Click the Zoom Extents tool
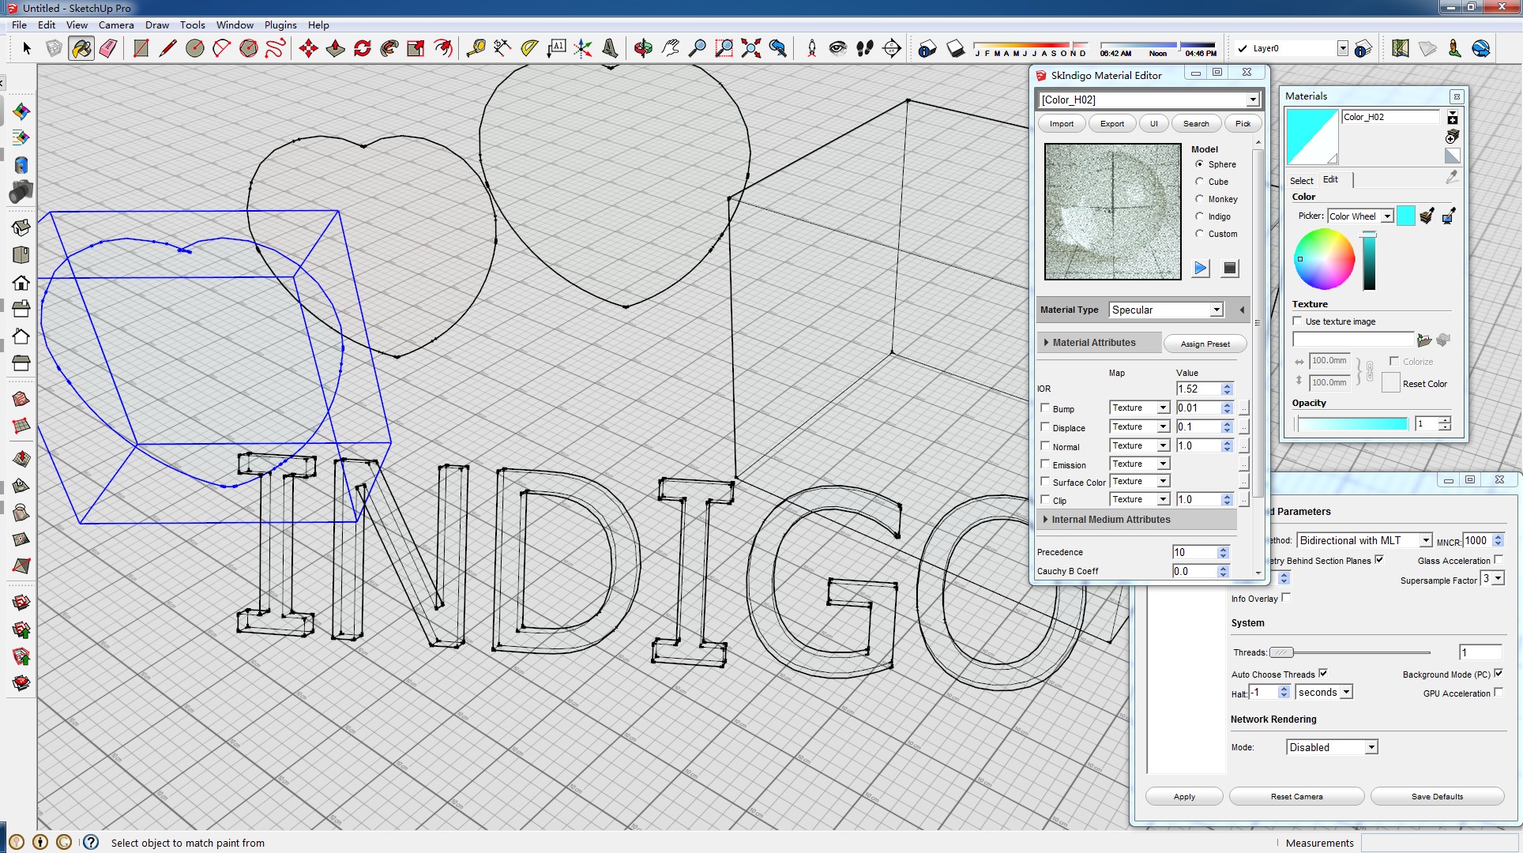 (751, 49)
